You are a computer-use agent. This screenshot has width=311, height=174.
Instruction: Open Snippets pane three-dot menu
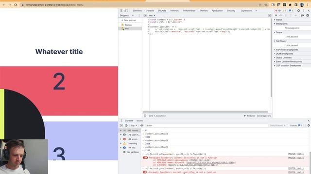tap(139, 15)
